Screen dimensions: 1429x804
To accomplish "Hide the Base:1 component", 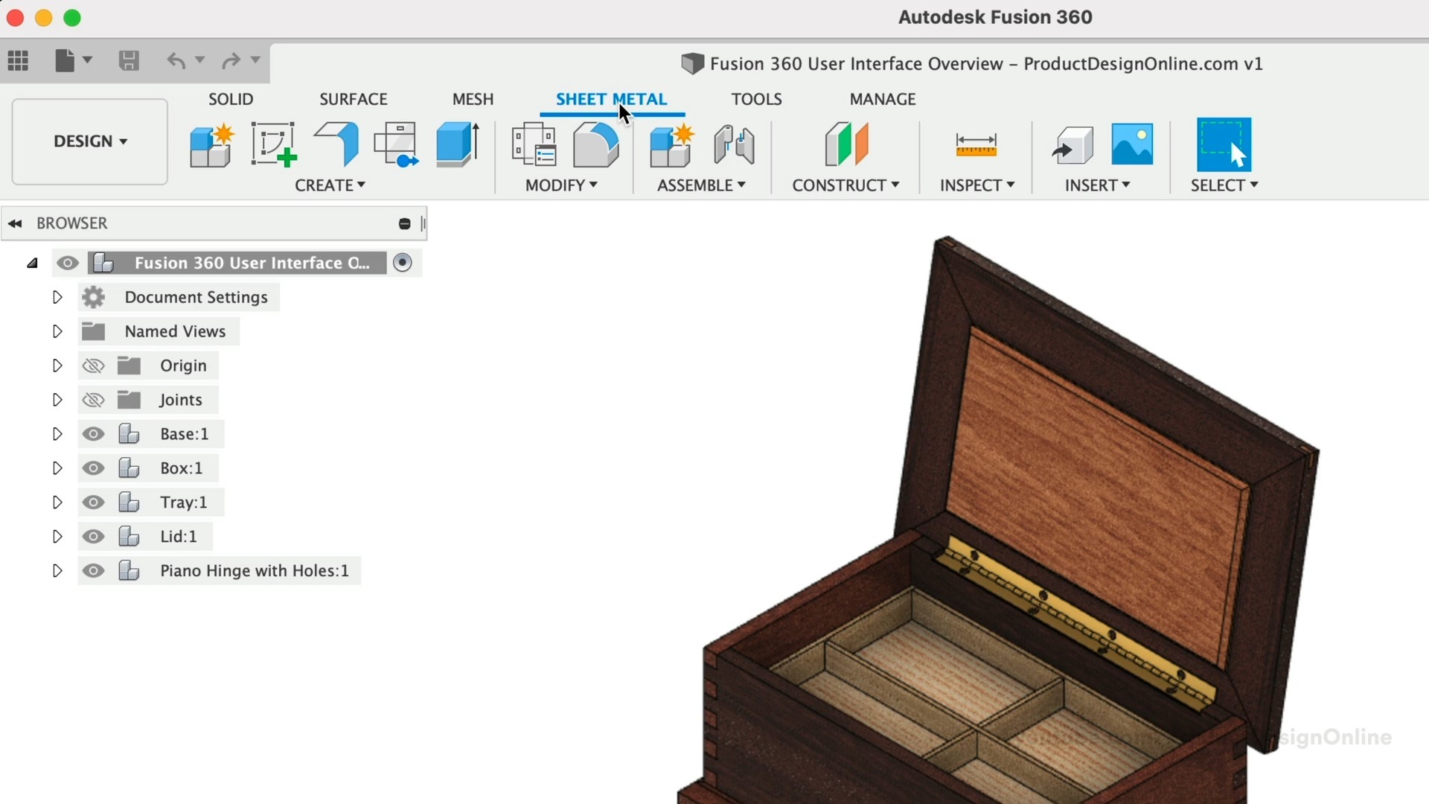I will (x=93, y=434).
